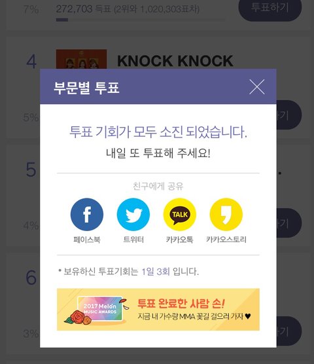Share using the yellow KakaoStory icon
Viewport: 314px width, 364px height.
point(226,214)
